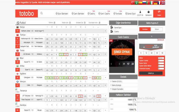Expand more bets for Istanbulspor match
Viewport: 179px width, 112px height.
(x=105, y=39)
